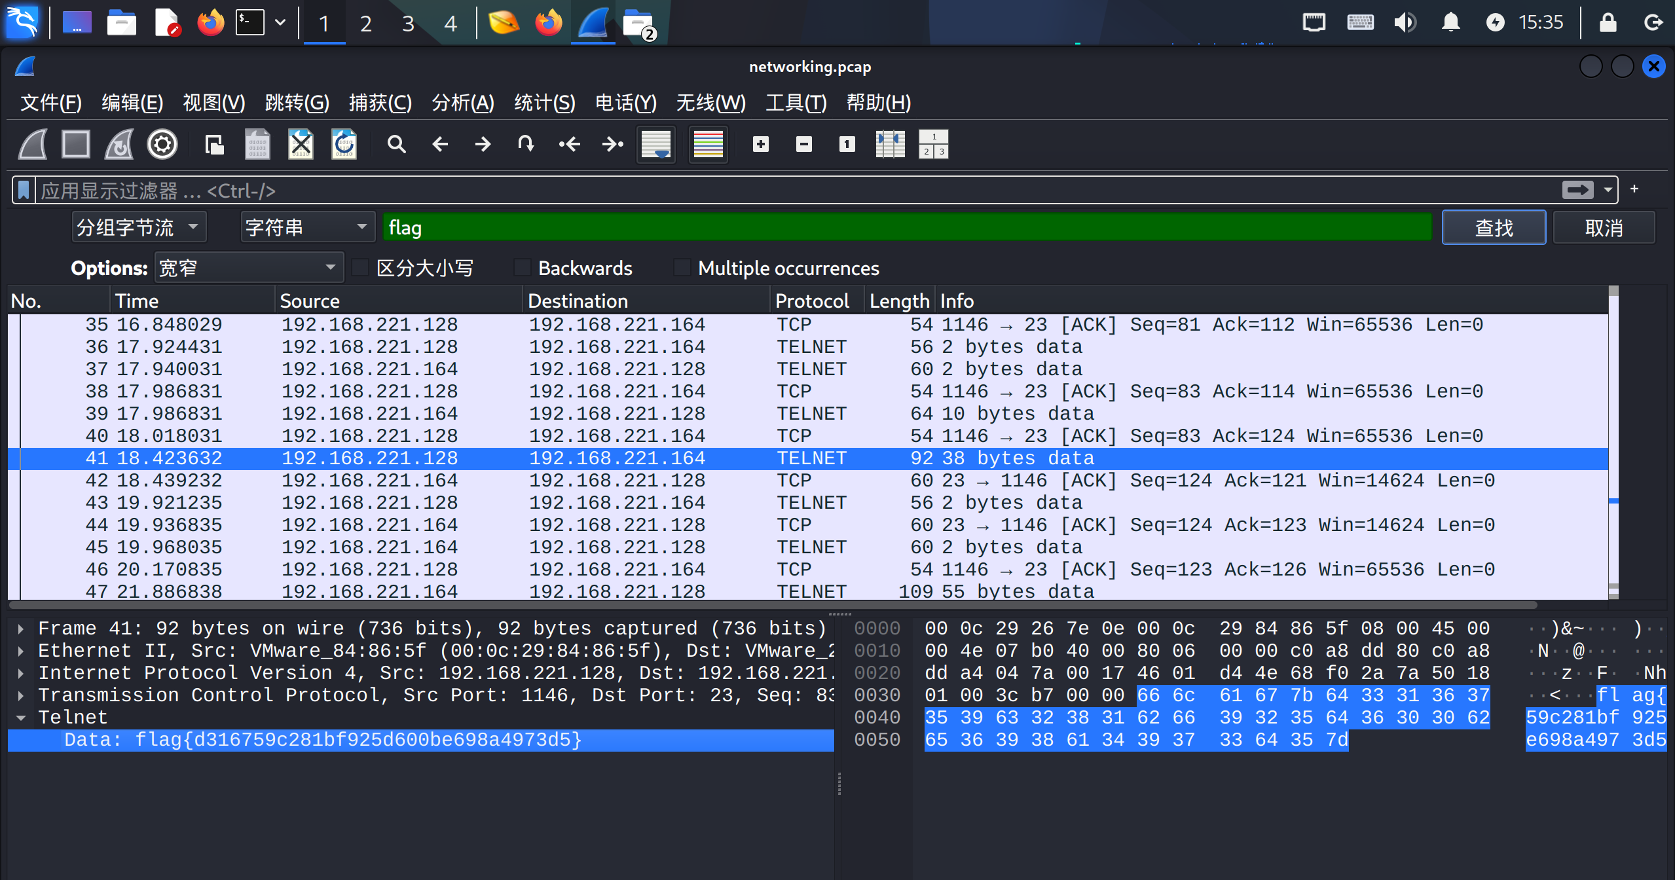Check the Multiple occurrences option
This screenshot has width=1675, height=880.
tap(682, 268)
